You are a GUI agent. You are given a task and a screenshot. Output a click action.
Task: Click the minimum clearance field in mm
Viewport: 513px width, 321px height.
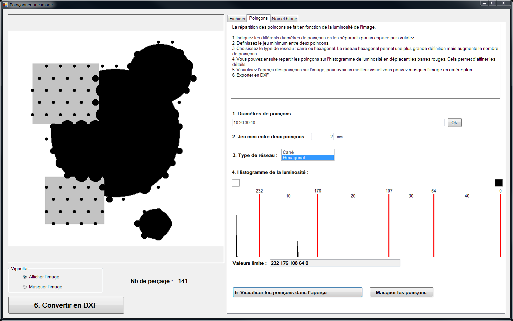(x=322, y=137)
